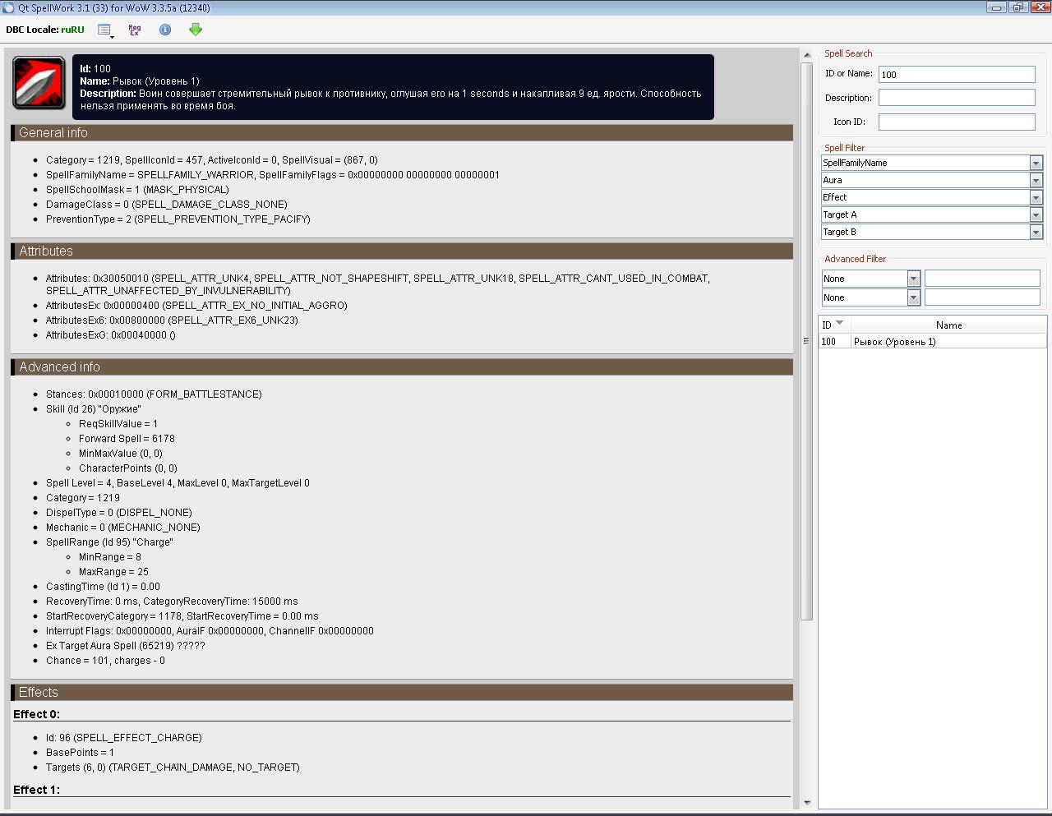
Task: Click the red Charge spell icon
Action: (39, 83)
